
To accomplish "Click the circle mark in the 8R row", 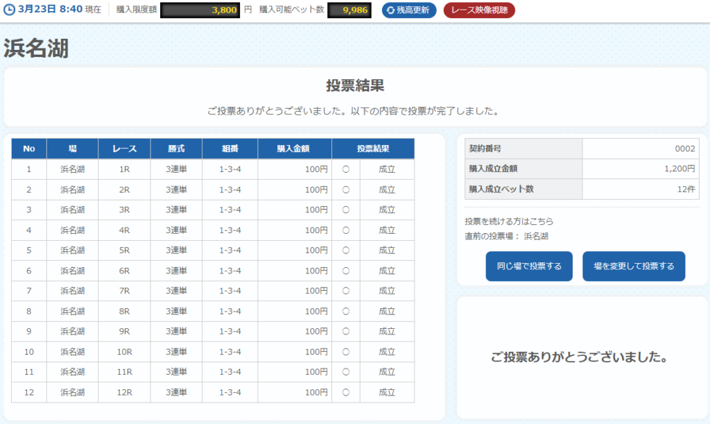I will tap(346, 311).
